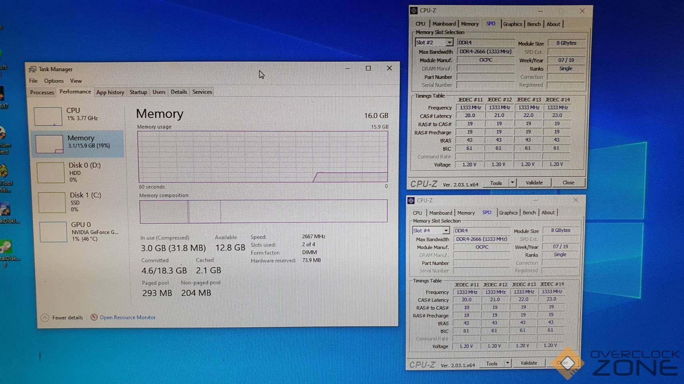This screenshot has height=384, width=684.
Task: Close the upper CPU-Z window with X
Action: pyautogui.click(x=582, y=11)
